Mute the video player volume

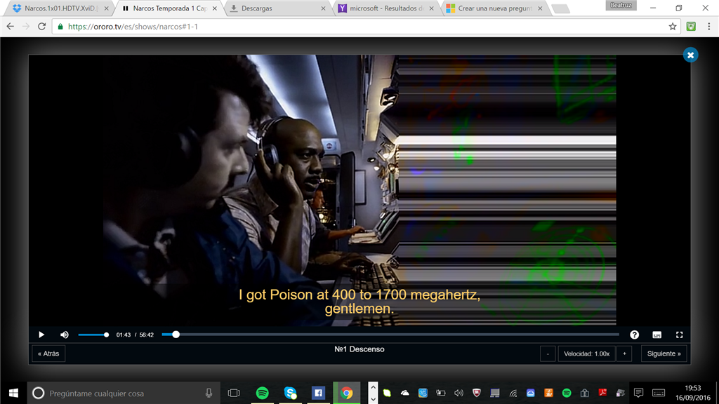pyautogui.click(x=64, y=335)
